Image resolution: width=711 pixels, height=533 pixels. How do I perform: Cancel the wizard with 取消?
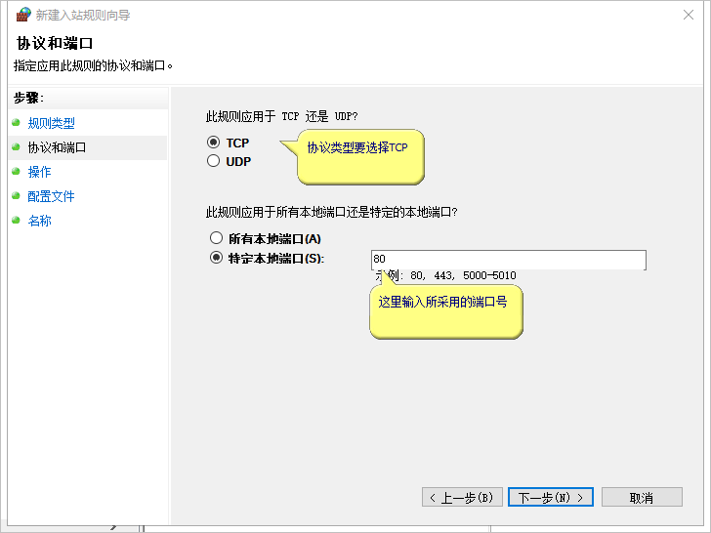point(642,498)
